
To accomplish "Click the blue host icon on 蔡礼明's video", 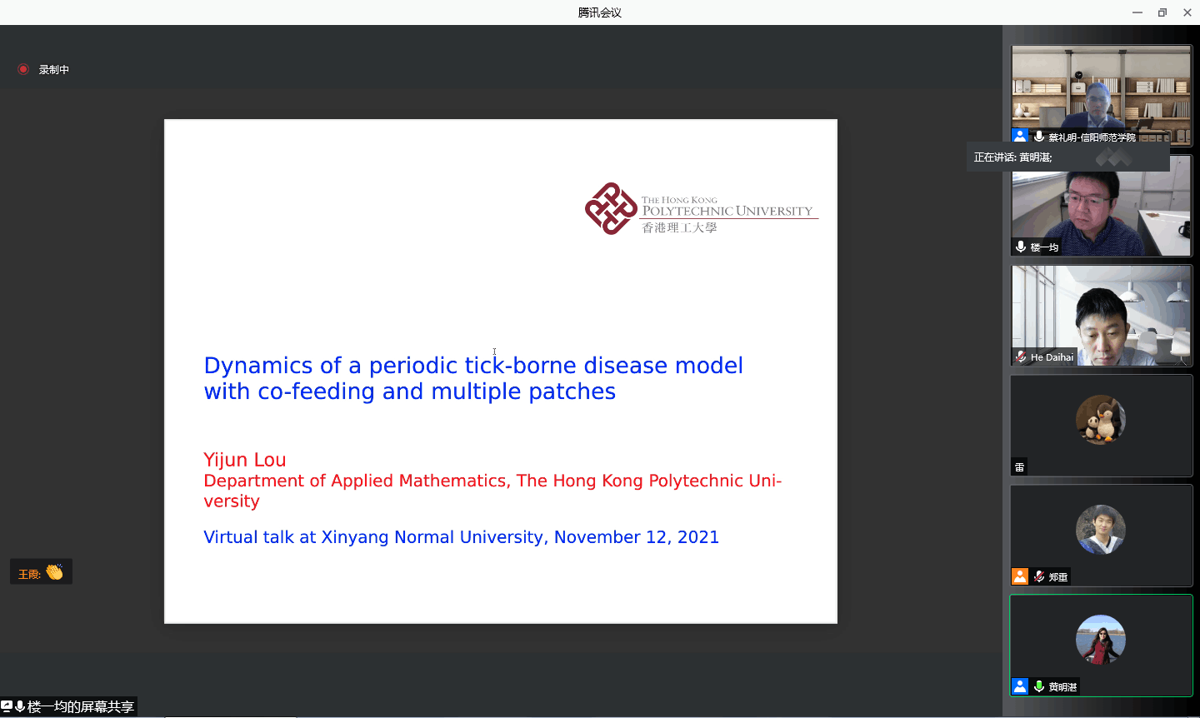I will click(x=1020, y=136).
